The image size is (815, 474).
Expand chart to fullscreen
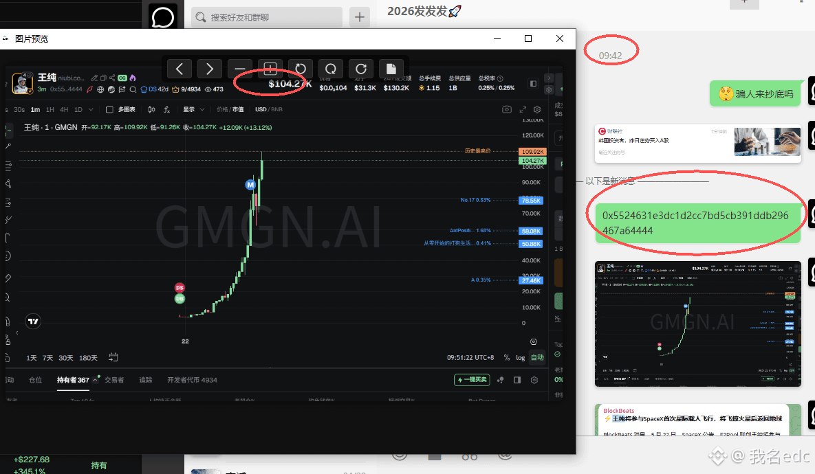[523, 109]
